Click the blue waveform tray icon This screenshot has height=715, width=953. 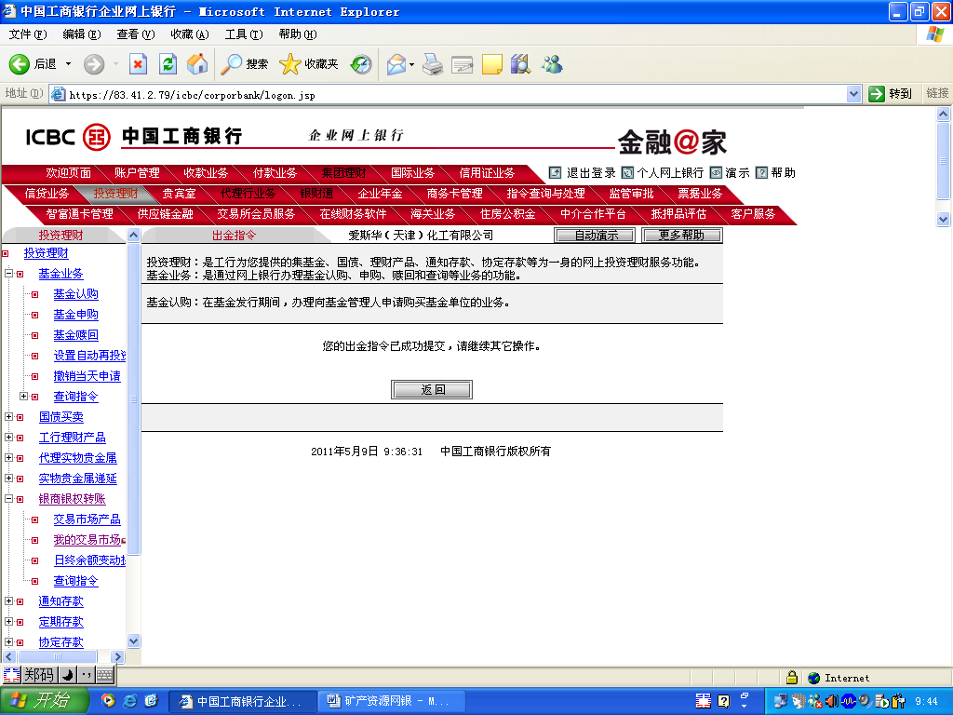[x=849, y=701]
